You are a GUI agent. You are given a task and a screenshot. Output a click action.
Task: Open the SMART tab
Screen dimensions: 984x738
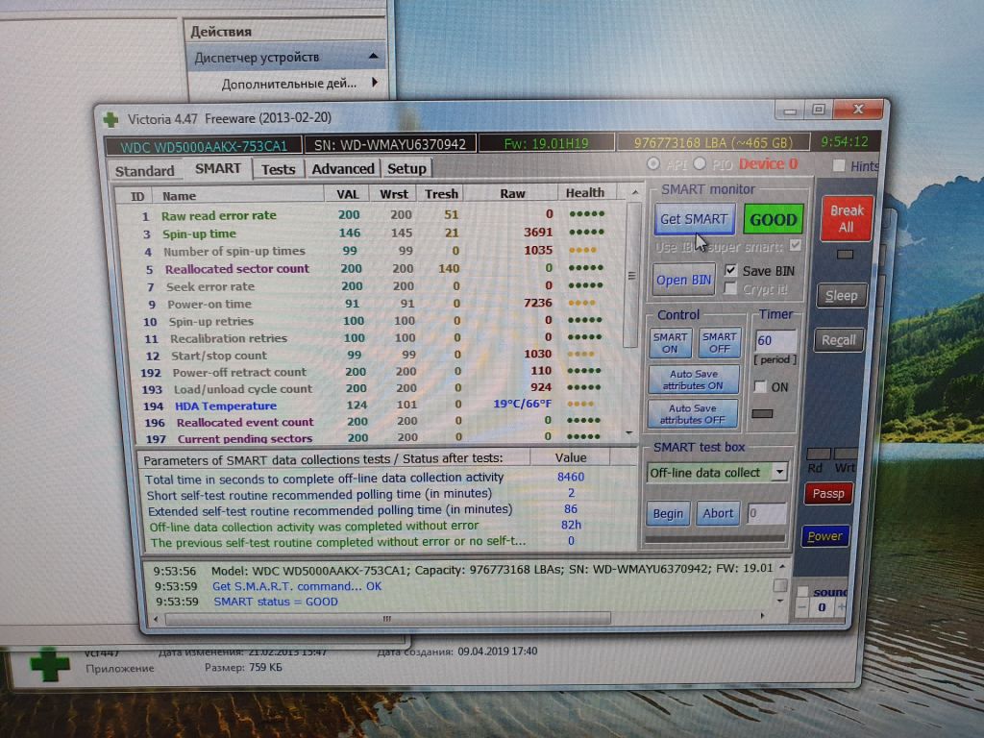coord(218,169)
